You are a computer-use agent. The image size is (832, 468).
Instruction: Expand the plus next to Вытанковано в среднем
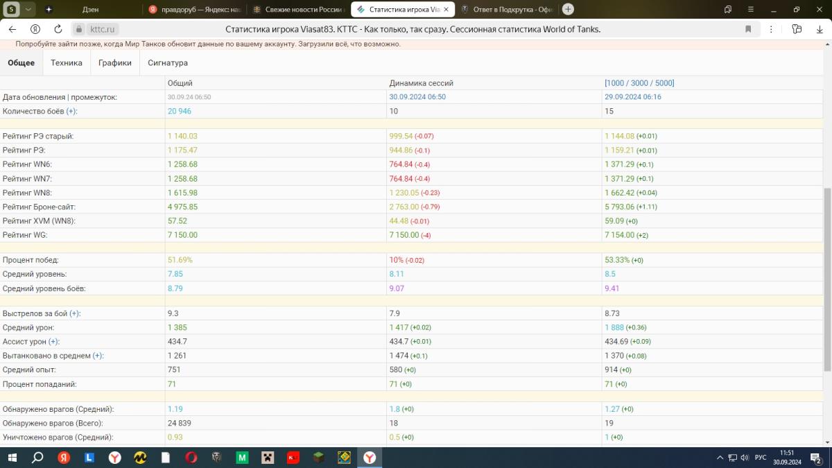pyautogui.click(x=98, y=356)
